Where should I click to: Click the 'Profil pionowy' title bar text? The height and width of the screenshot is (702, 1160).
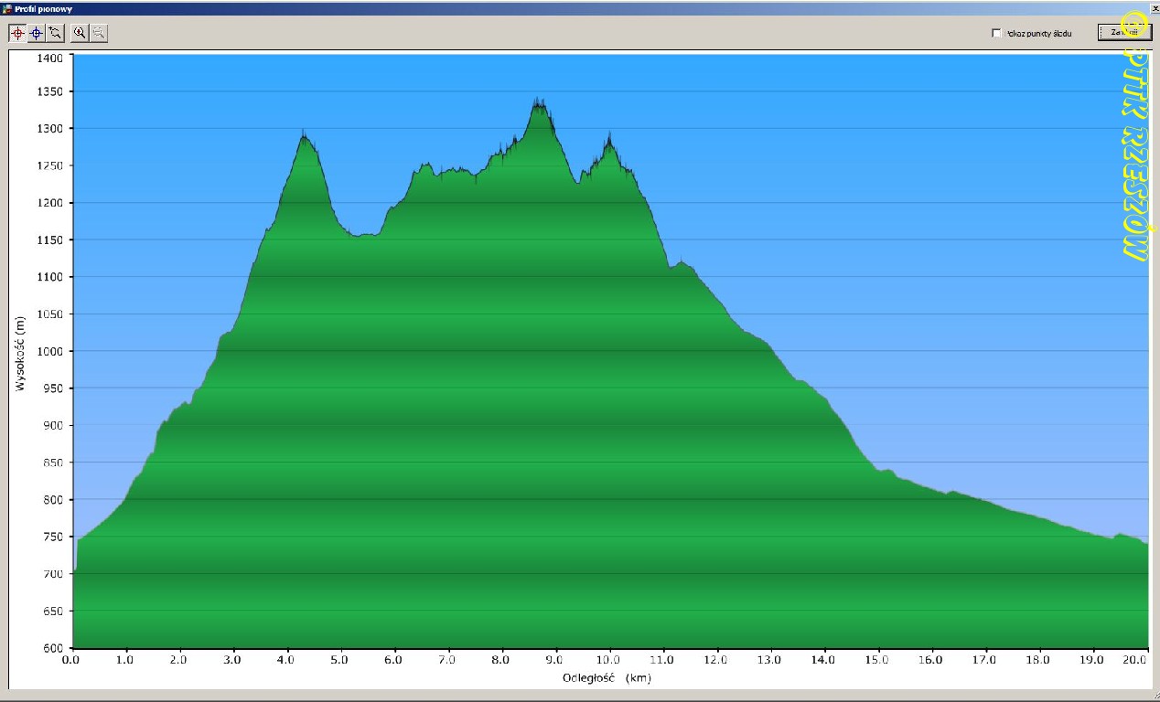[38, 7]
